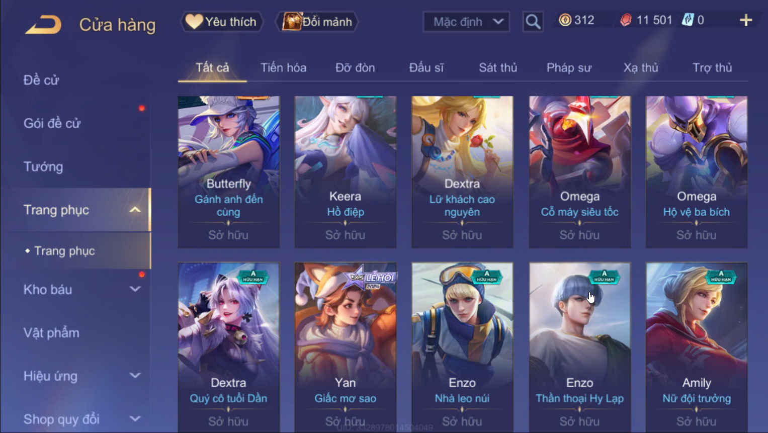Image resolution: width=768 pixels, height=433 pixels.
Task: Tap the plus icon to add currency
Action: coord(746,20)
